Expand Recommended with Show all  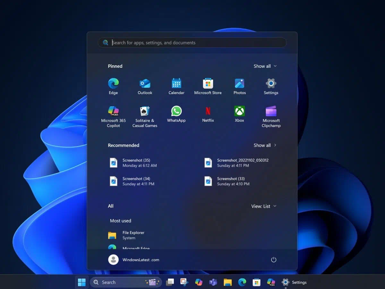tap(265, 145)
